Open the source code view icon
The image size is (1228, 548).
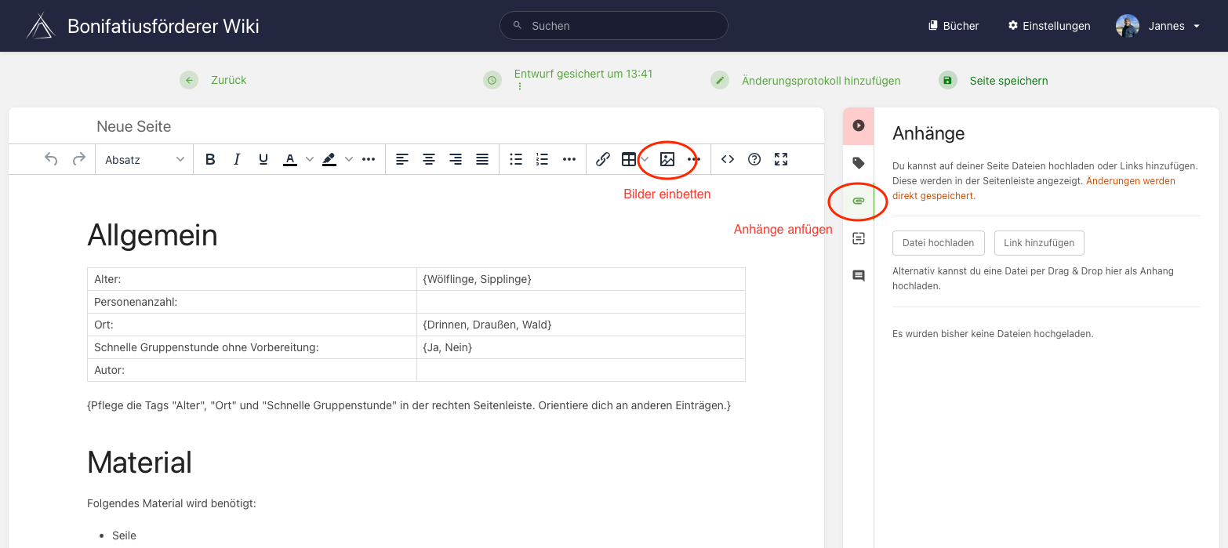coord(728,159)
